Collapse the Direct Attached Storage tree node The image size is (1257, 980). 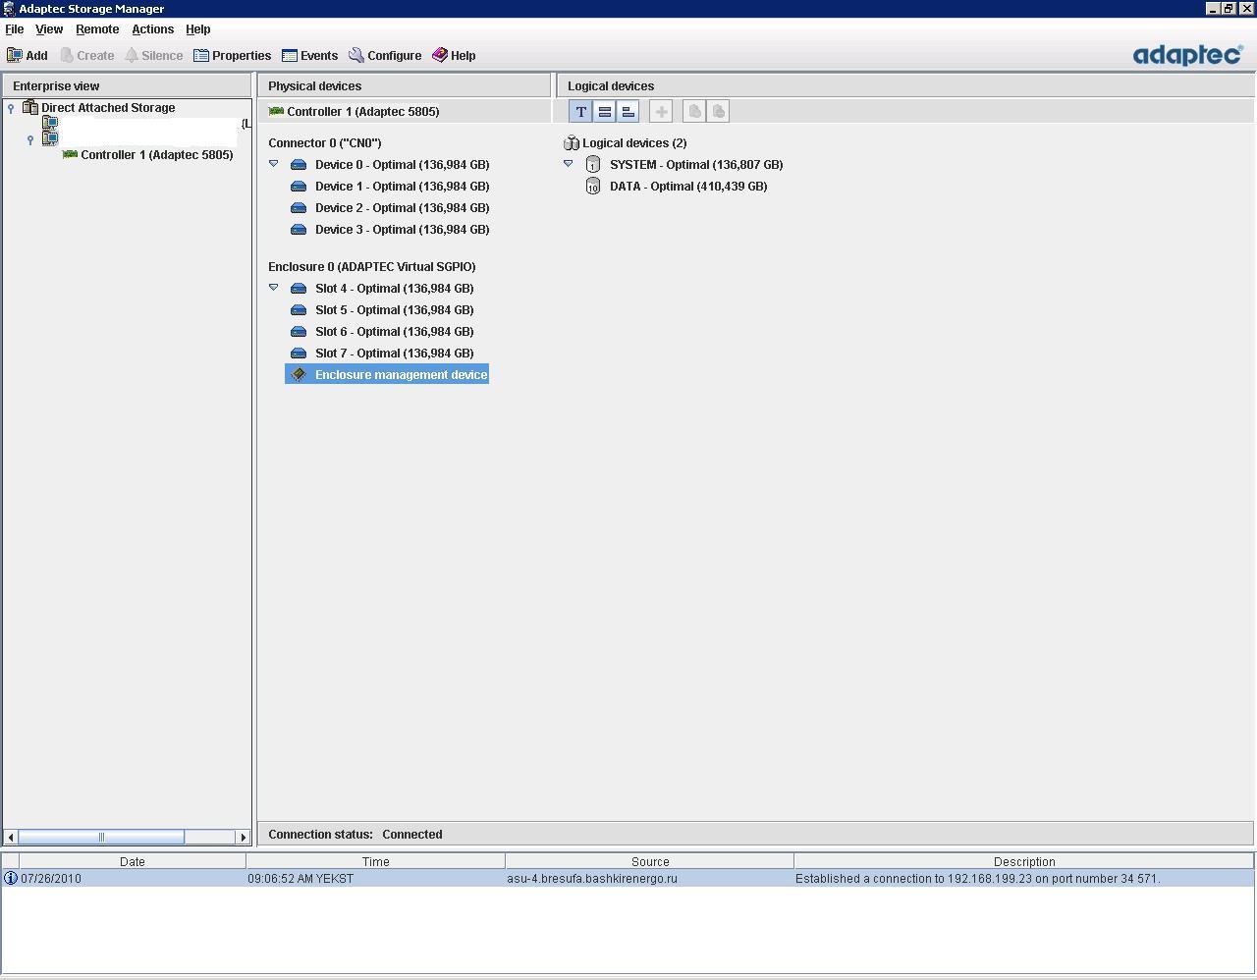11,108
